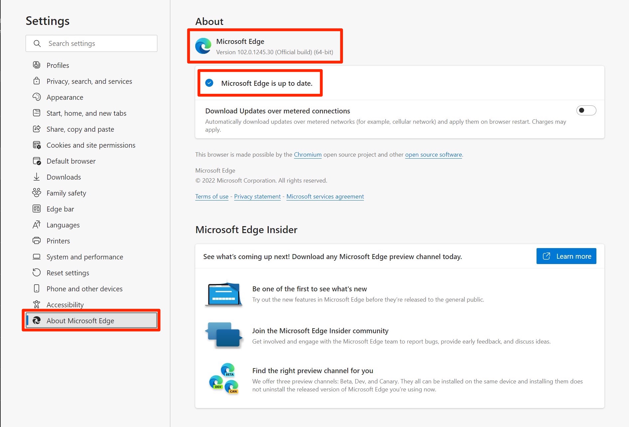This screenshot has height=427, width=629.
Task: Click the Accessibility figure icon
Action: 37,305
